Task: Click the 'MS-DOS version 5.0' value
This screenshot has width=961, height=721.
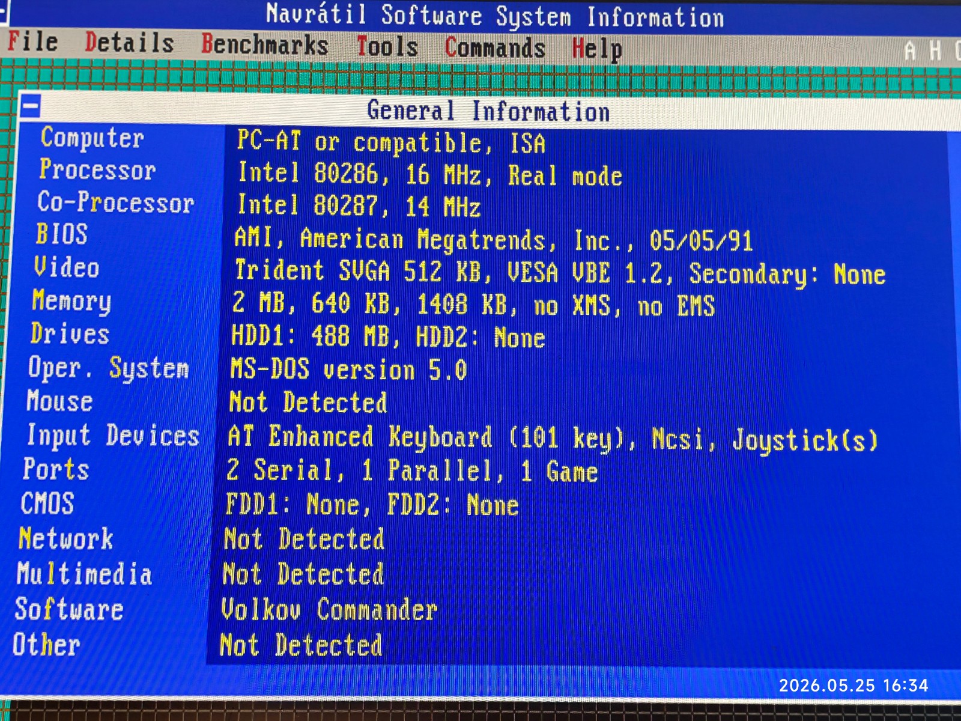Action: (x=348, y=370)
